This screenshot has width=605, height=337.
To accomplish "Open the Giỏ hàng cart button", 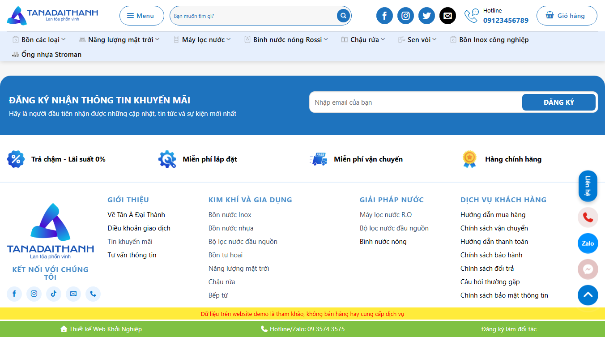I will (x=567, y=16).
